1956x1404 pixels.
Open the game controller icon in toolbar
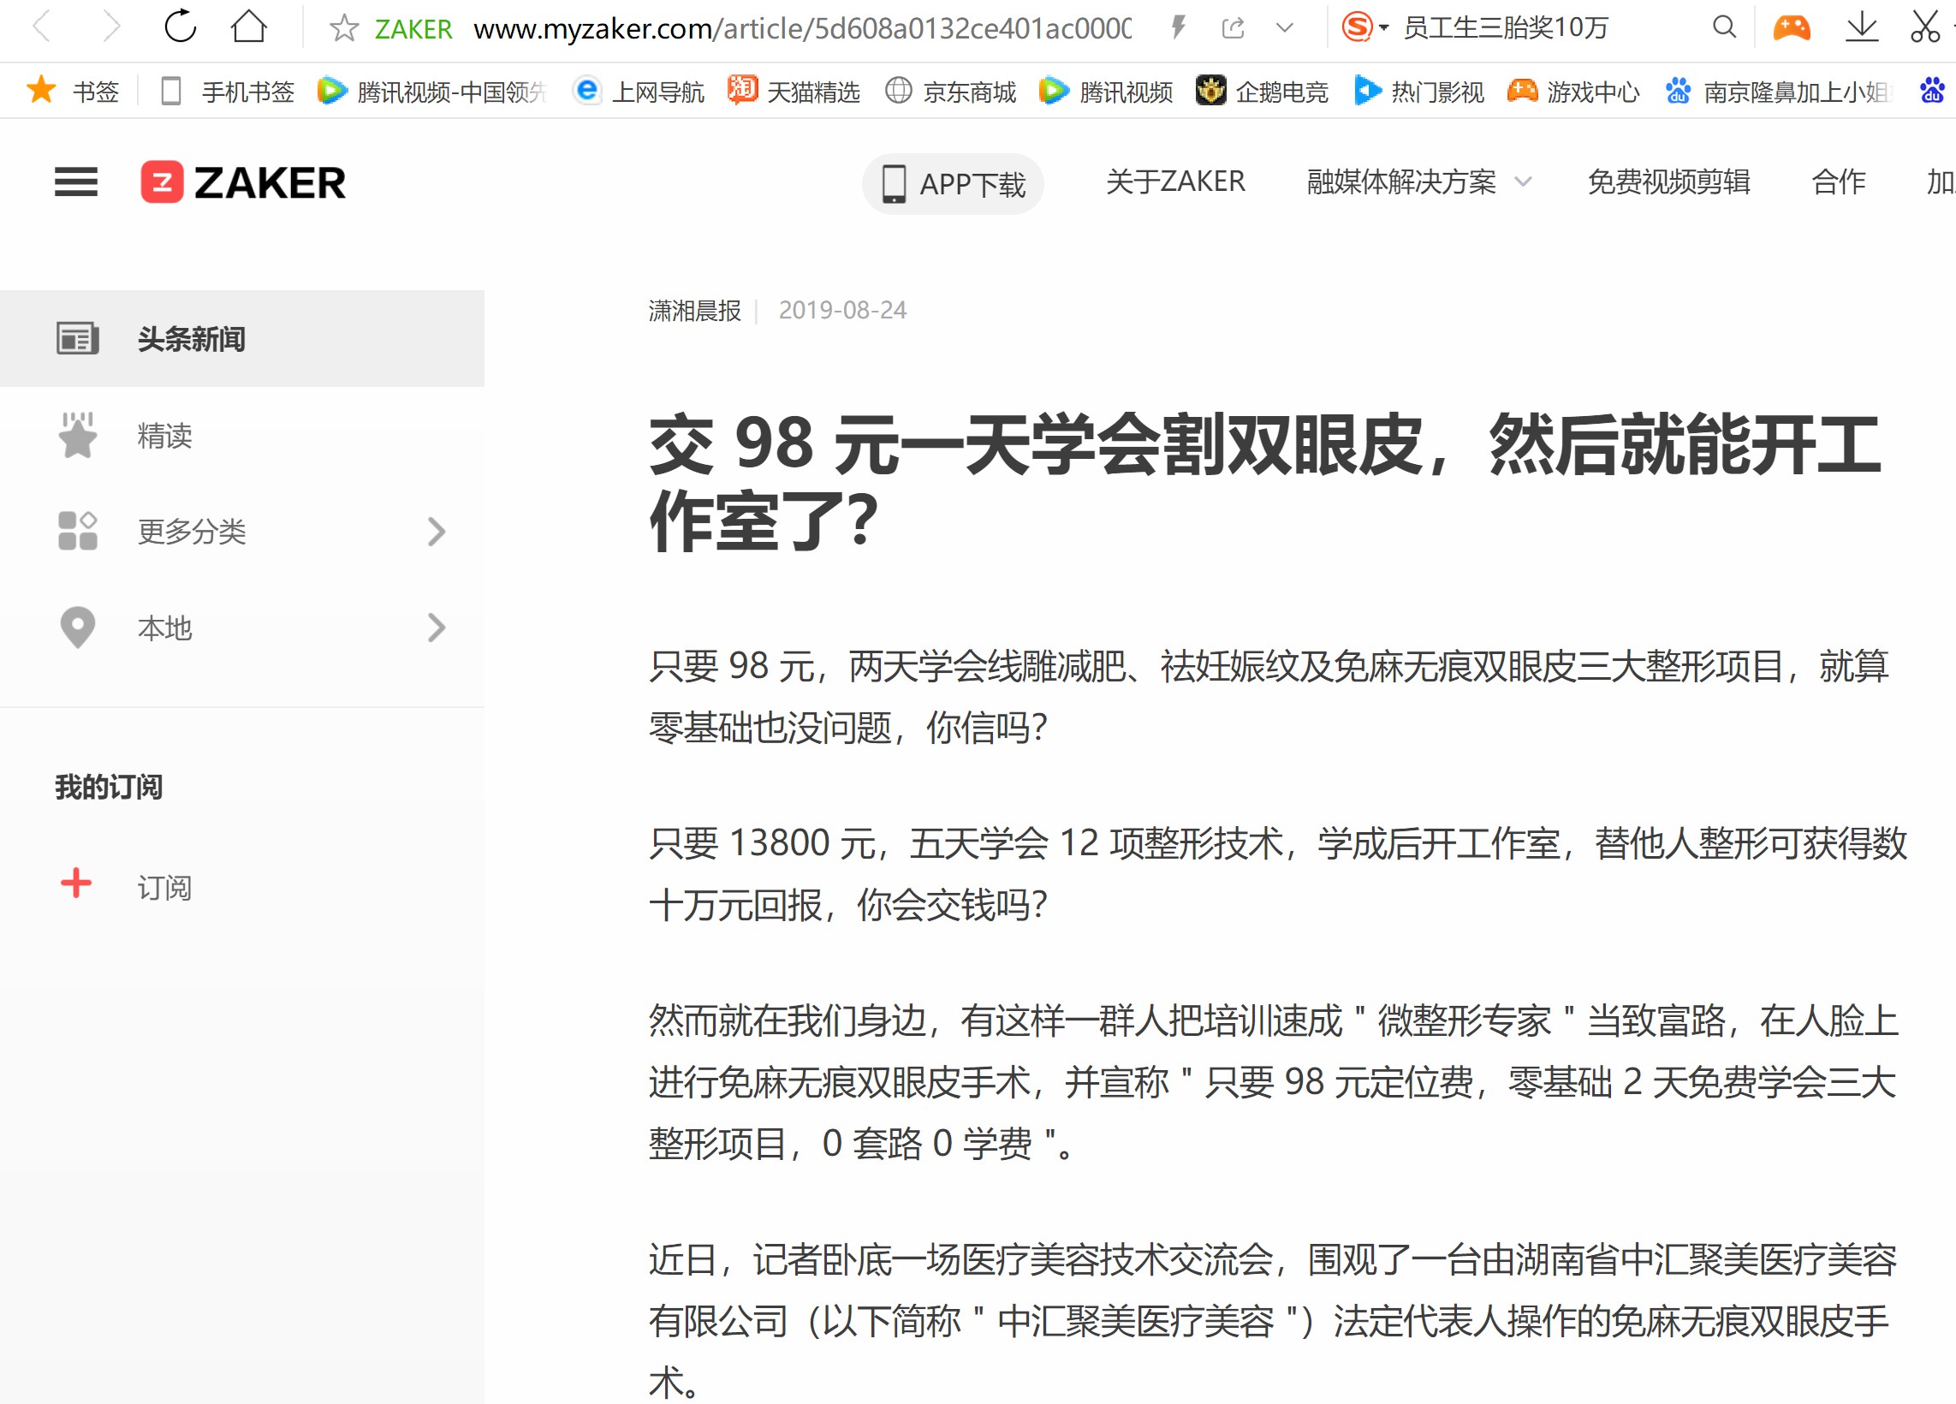tap(1792, 27)
